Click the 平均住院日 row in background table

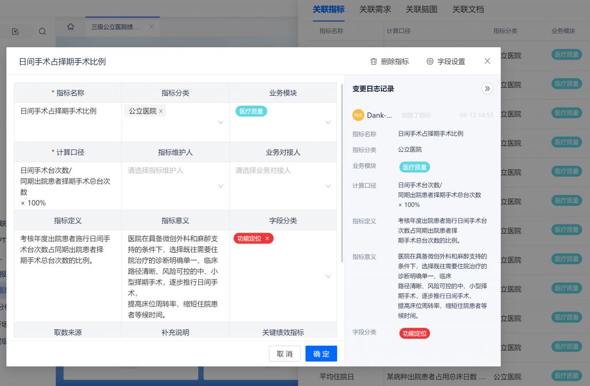tap(444, 377)
